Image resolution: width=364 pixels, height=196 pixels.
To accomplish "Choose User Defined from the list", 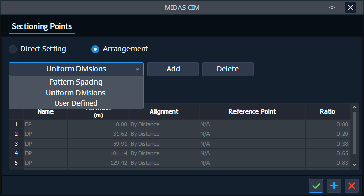I will (76, 103).
